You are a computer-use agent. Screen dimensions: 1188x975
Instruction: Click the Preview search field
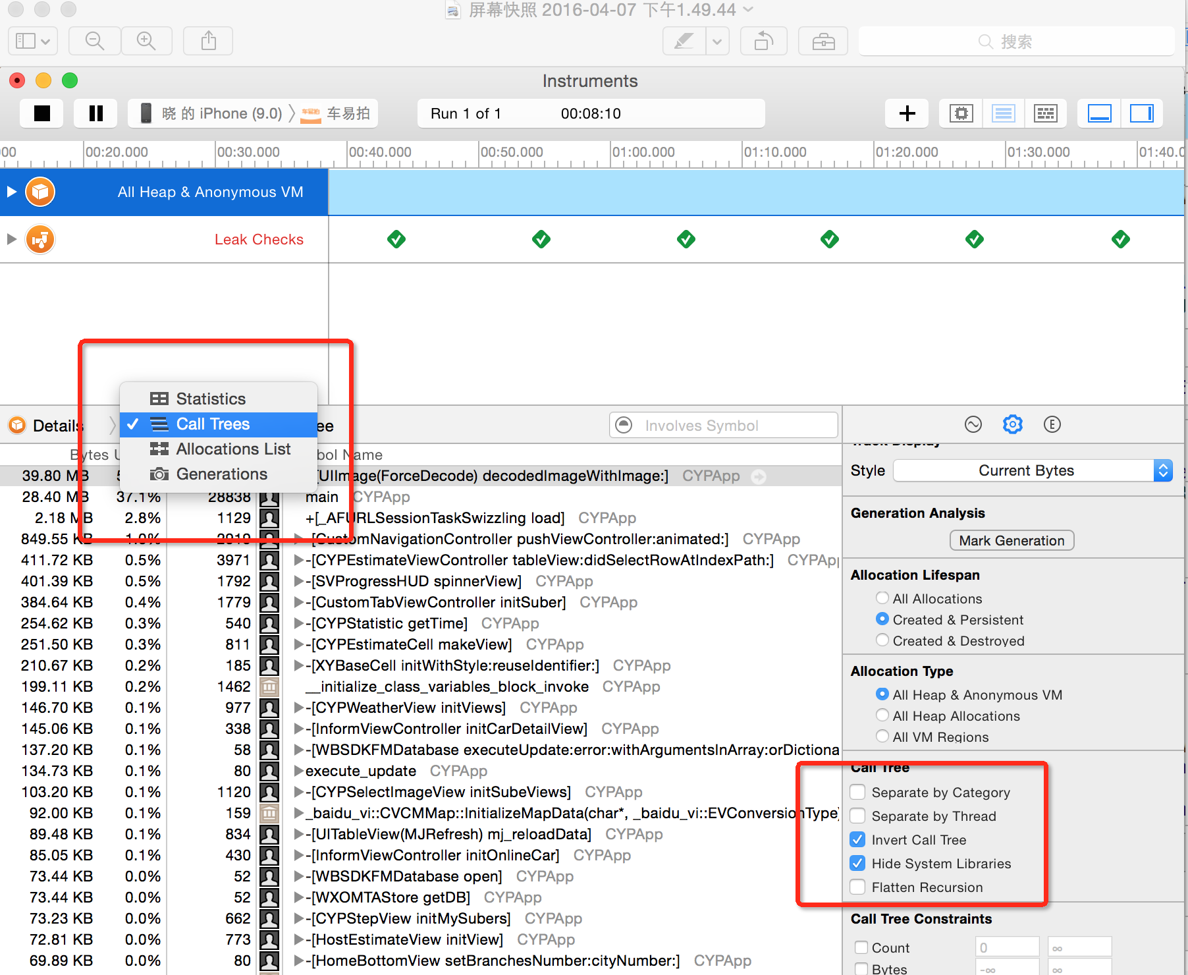[x=1016, y=41]
